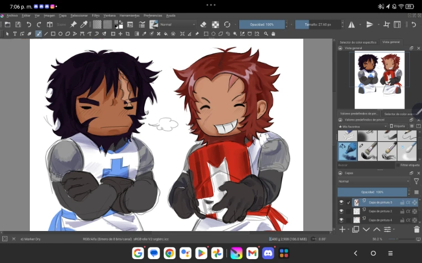Toggle preserve alpha checkerboard button
Screen dimensions: 422x263
pyautogui.click(x=215, y=24)
